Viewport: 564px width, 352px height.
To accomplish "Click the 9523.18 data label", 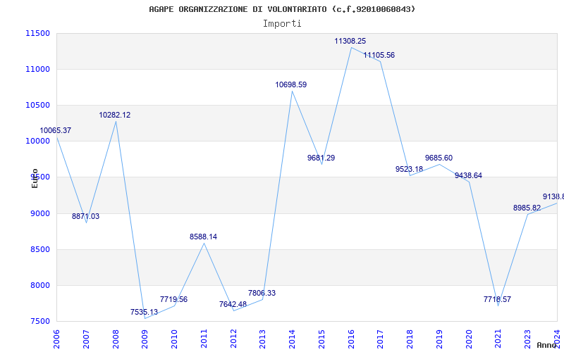I will pos(410,169).
